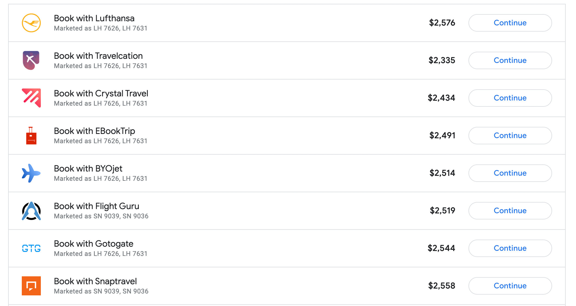
Task: Continue booking with Lufthansa for $2,576
Action: pyautogui.click(x=510, y=23)
